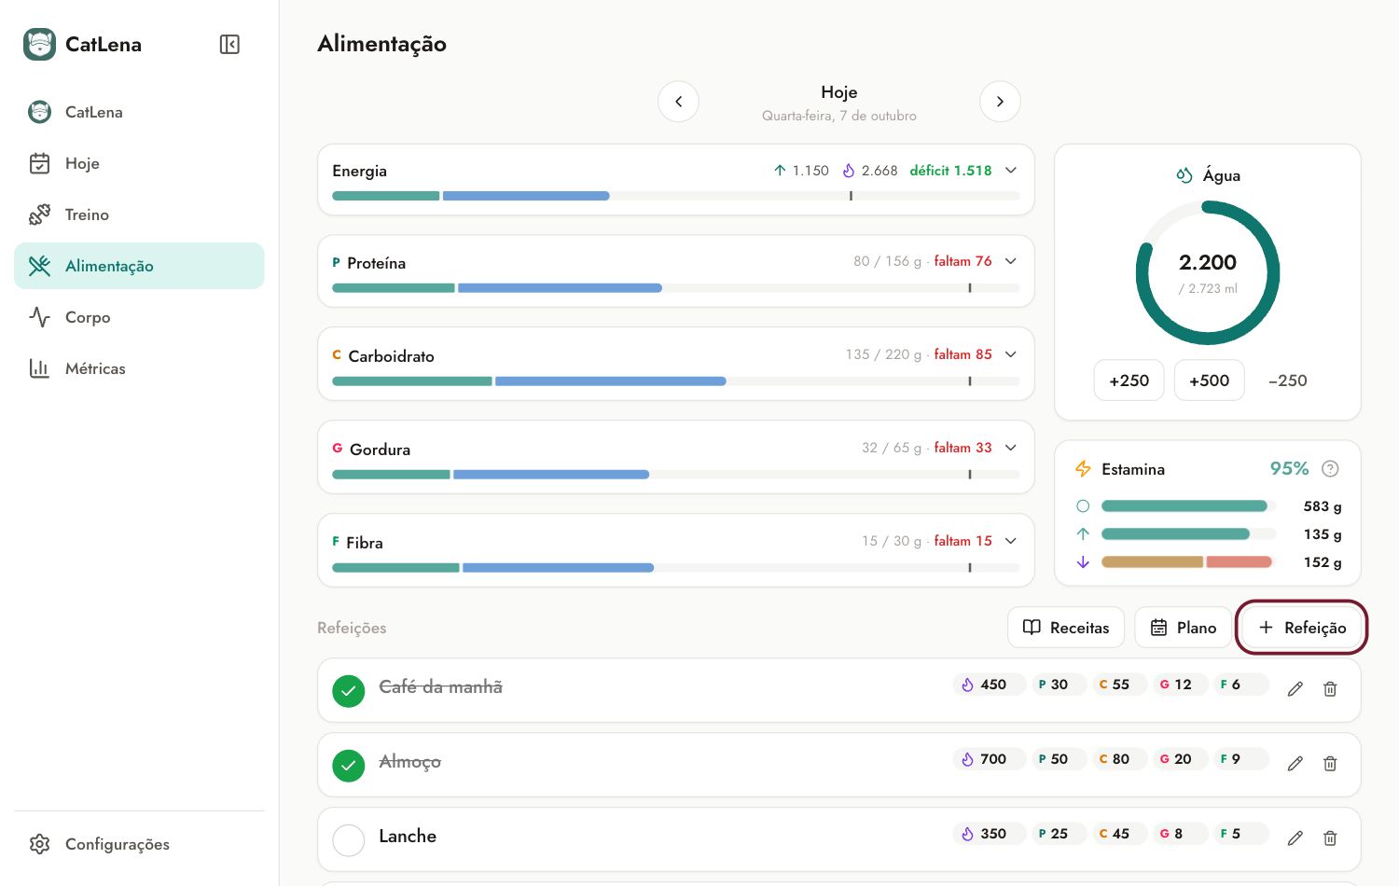The image size is (1399, 886).
Task: Expand the Proteína details chevron
Action: (1011, 261)
